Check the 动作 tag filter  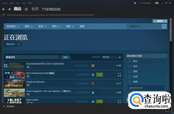pyautogui.click(x=130, y=66)
